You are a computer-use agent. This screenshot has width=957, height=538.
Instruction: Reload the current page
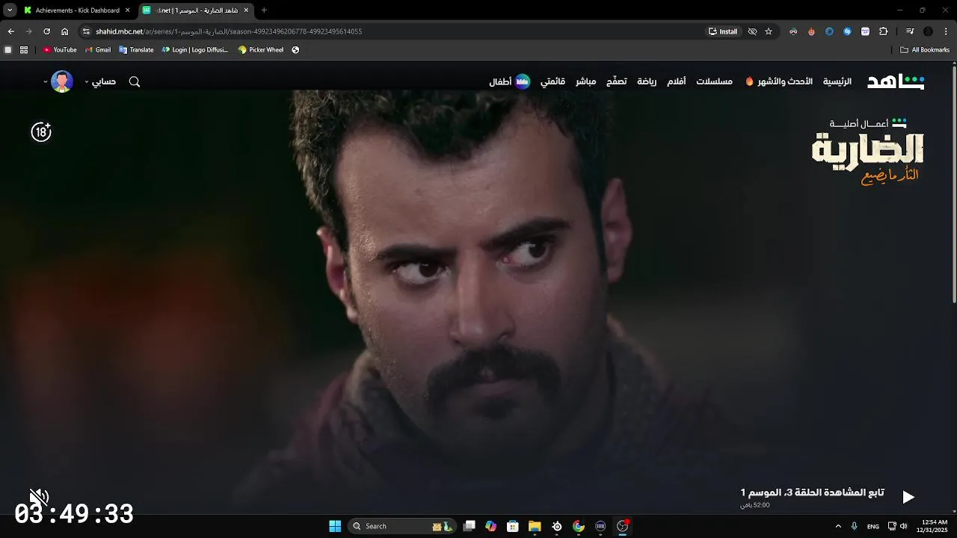(x=46, y=31)
